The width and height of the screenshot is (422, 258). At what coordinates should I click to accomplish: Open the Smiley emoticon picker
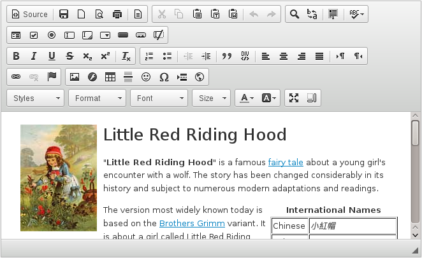(146, 77)
